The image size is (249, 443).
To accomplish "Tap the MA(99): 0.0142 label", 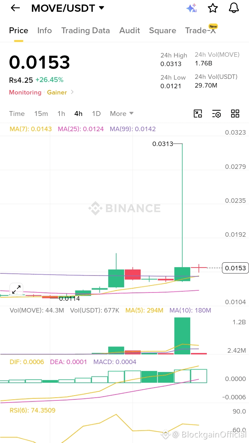I will [x=133, y=129].
